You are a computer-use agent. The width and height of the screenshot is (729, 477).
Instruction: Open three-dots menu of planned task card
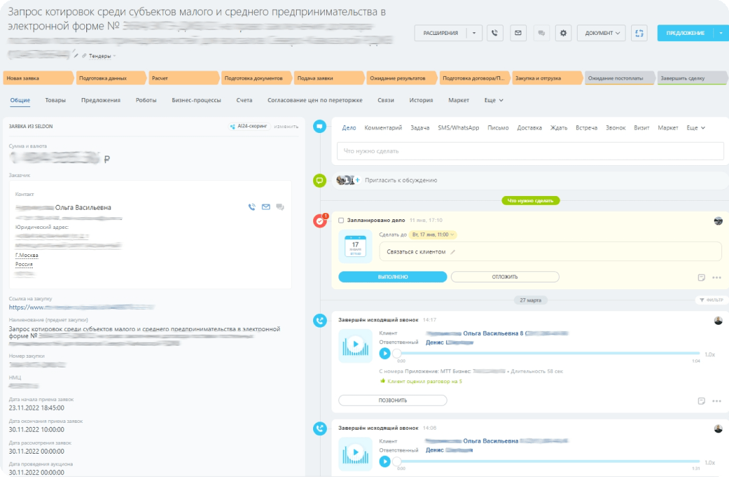click(717, 278)
